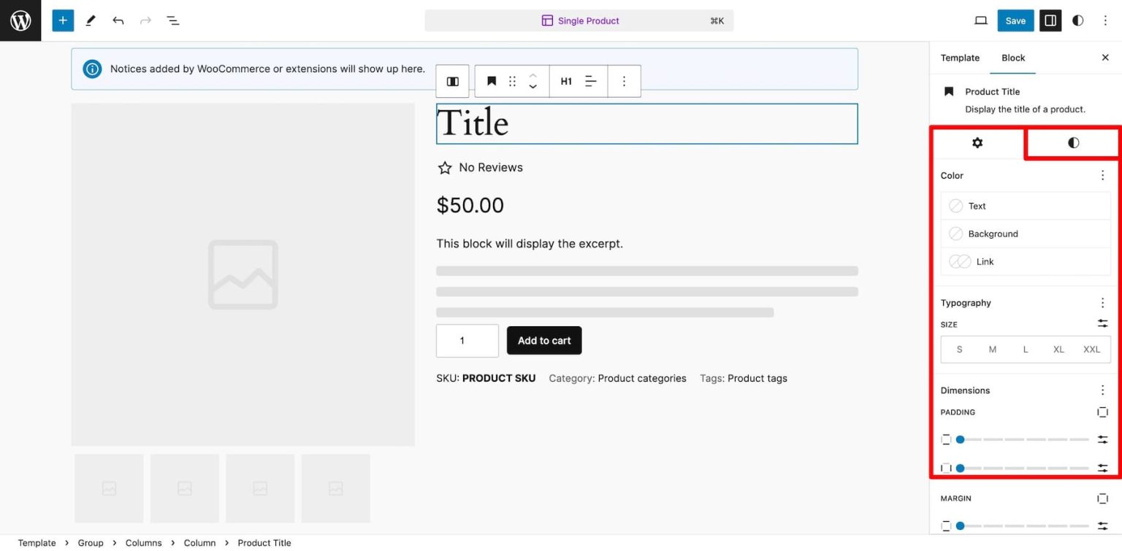Open the global Styles panel

pyautogui.click(x=1077, y=20)
